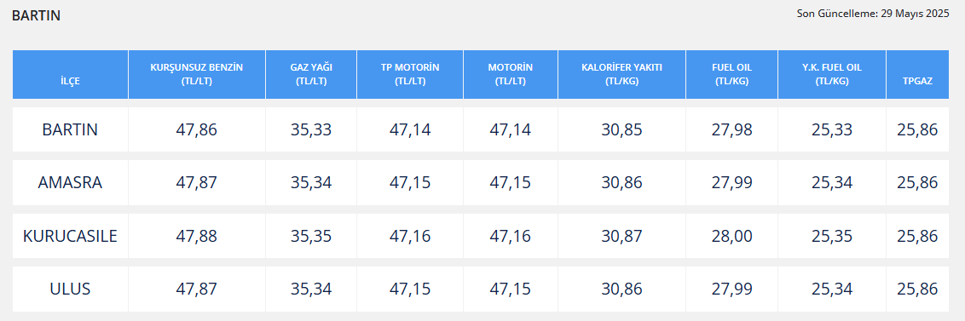Click the AMASRA district cell

70,182
